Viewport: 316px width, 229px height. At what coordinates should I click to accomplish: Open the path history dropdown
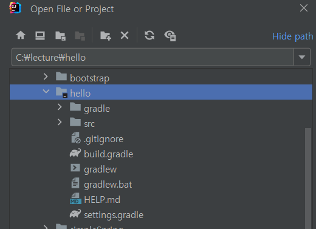(x=302, y=57)
